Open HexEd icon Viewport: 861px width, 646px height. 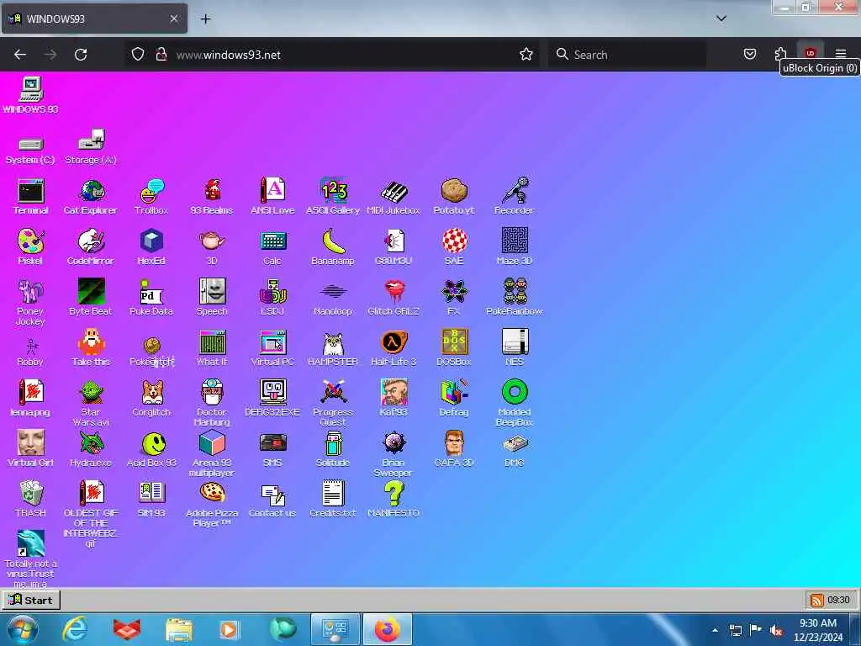coord(151,246)
